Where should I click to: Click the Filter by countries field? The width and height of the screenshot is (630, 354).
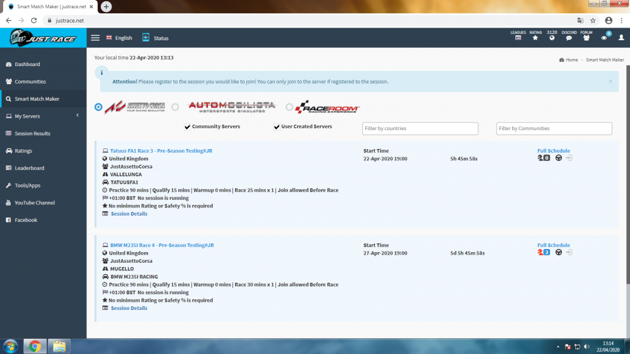coord(420,128)
